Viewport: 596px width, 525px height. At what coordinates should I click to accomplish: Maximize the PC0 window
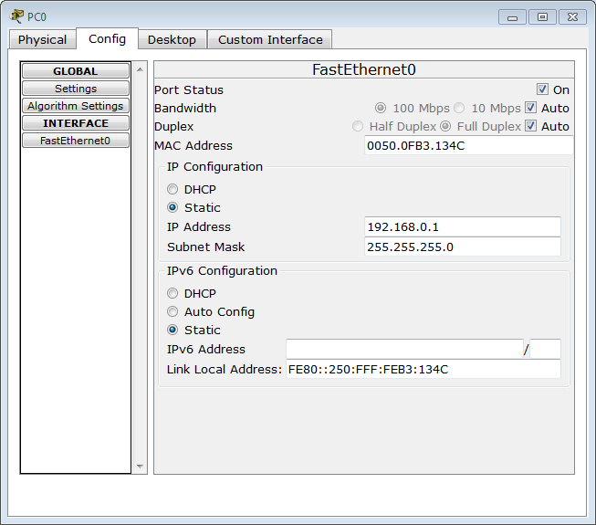(x=542, y=17)
